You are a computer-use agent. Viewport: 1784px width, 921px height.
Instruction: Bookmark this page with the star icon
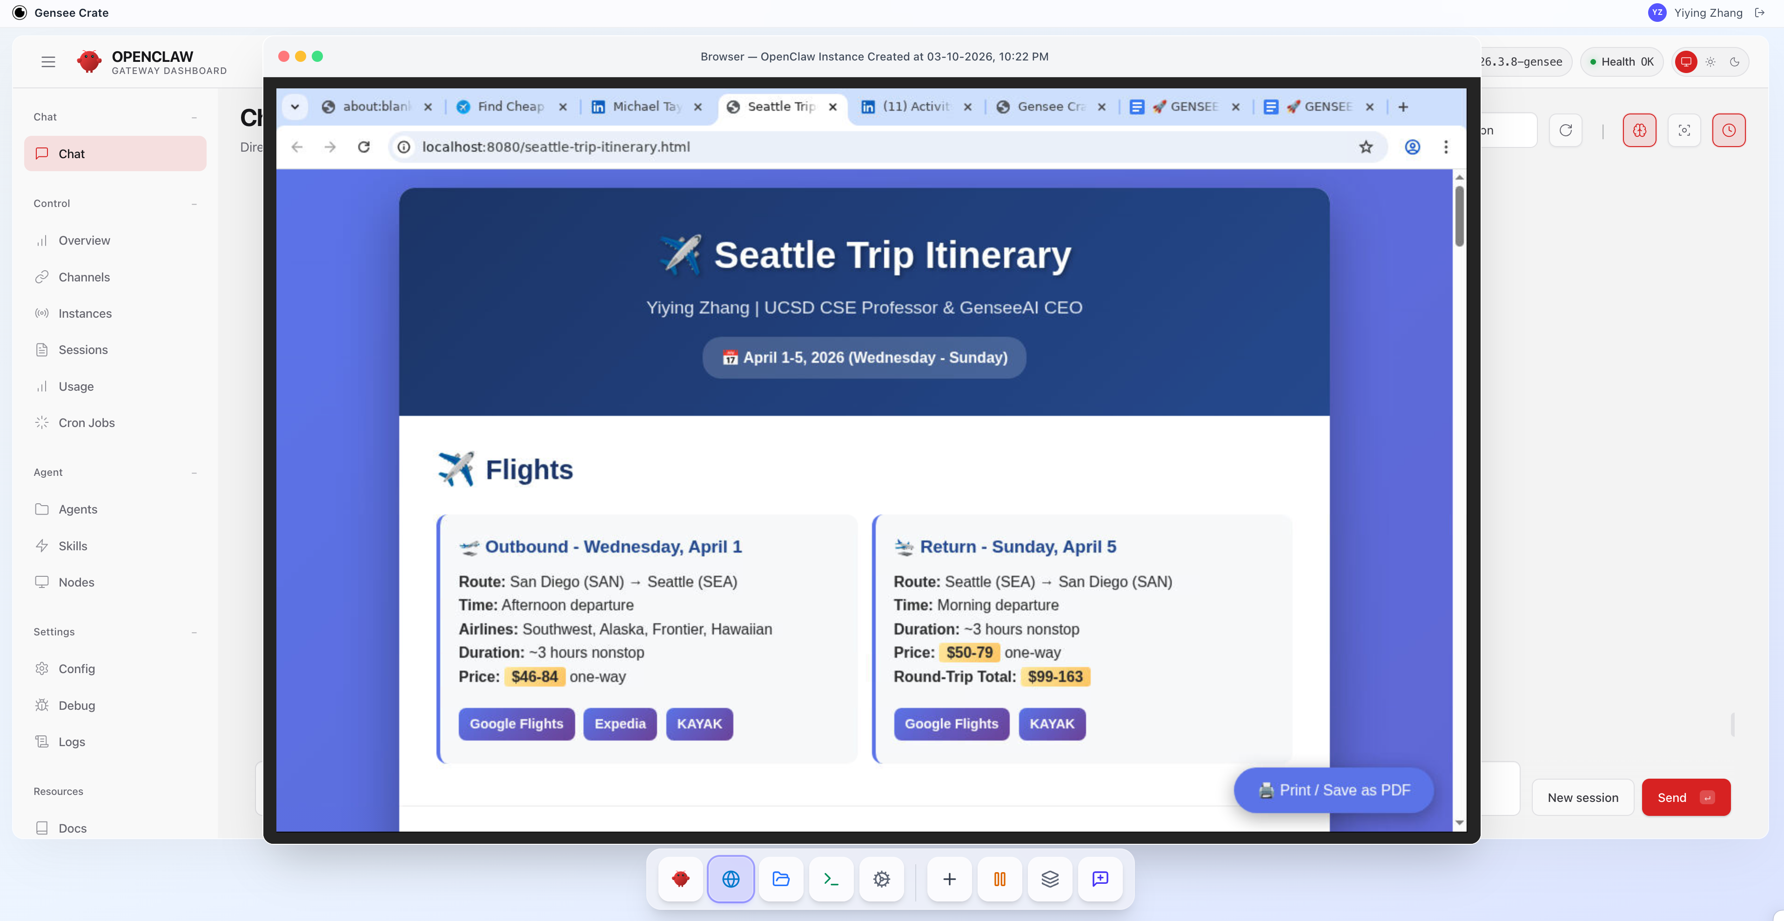pos(1365,147)
